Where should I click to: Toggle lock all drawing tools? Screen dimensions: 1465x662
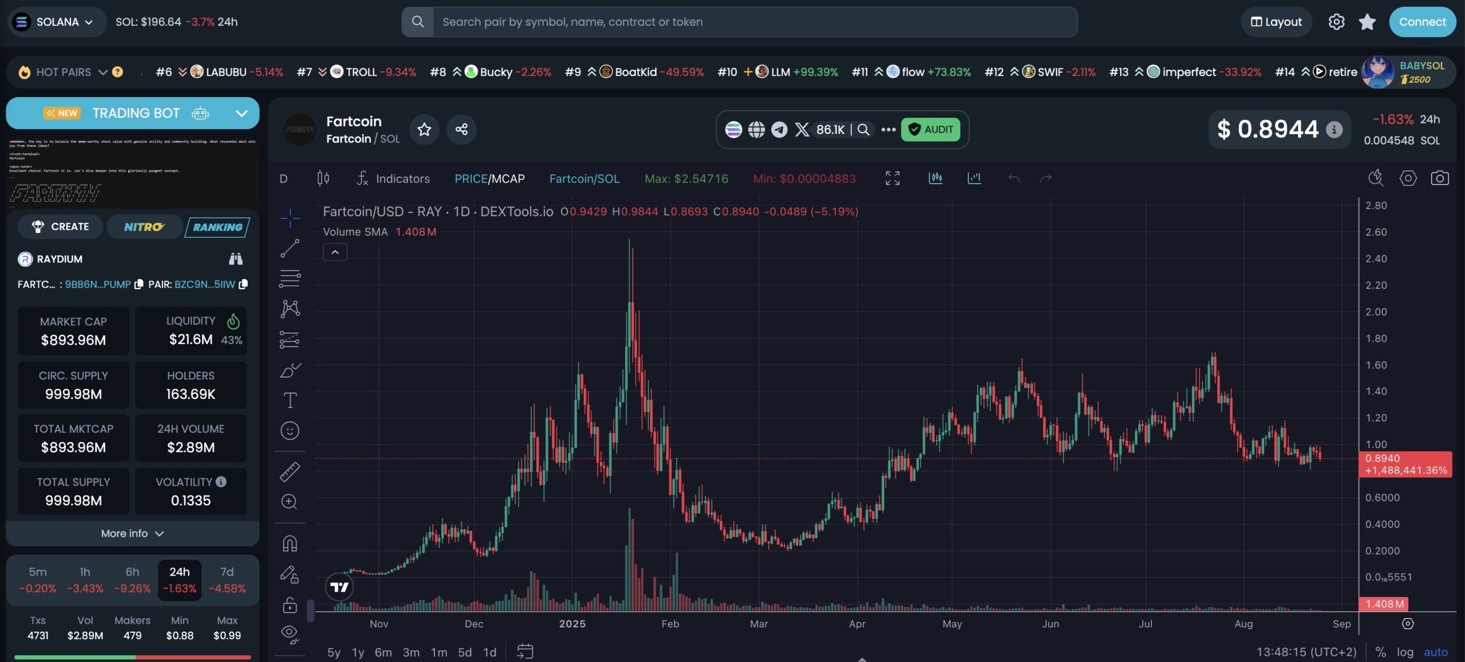click(290, 604)
